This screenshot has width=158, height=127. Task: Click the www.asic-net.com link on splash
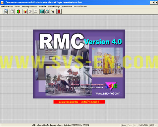tap(108, 93)
